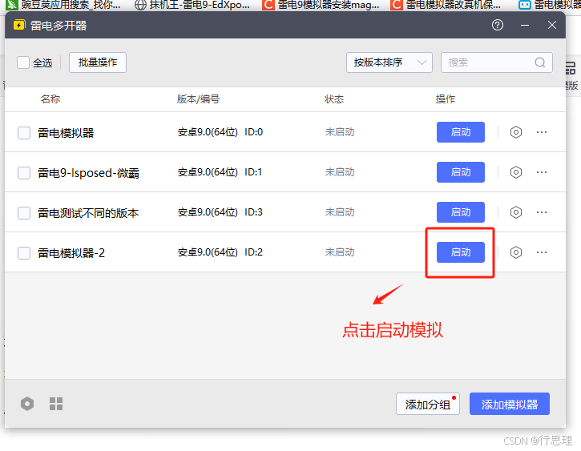Click the 名称 column header
Screen dimensions: 581x451
50,99
